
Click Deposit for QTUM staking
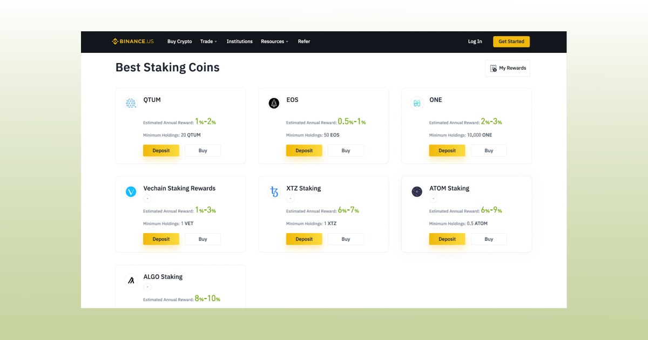pos(161,151)
